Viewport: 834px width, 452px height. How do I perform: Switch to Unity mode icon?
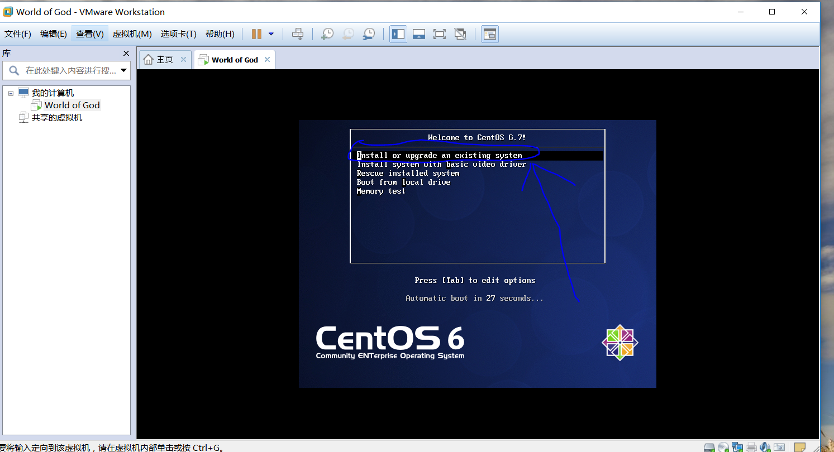click(460, 34)
